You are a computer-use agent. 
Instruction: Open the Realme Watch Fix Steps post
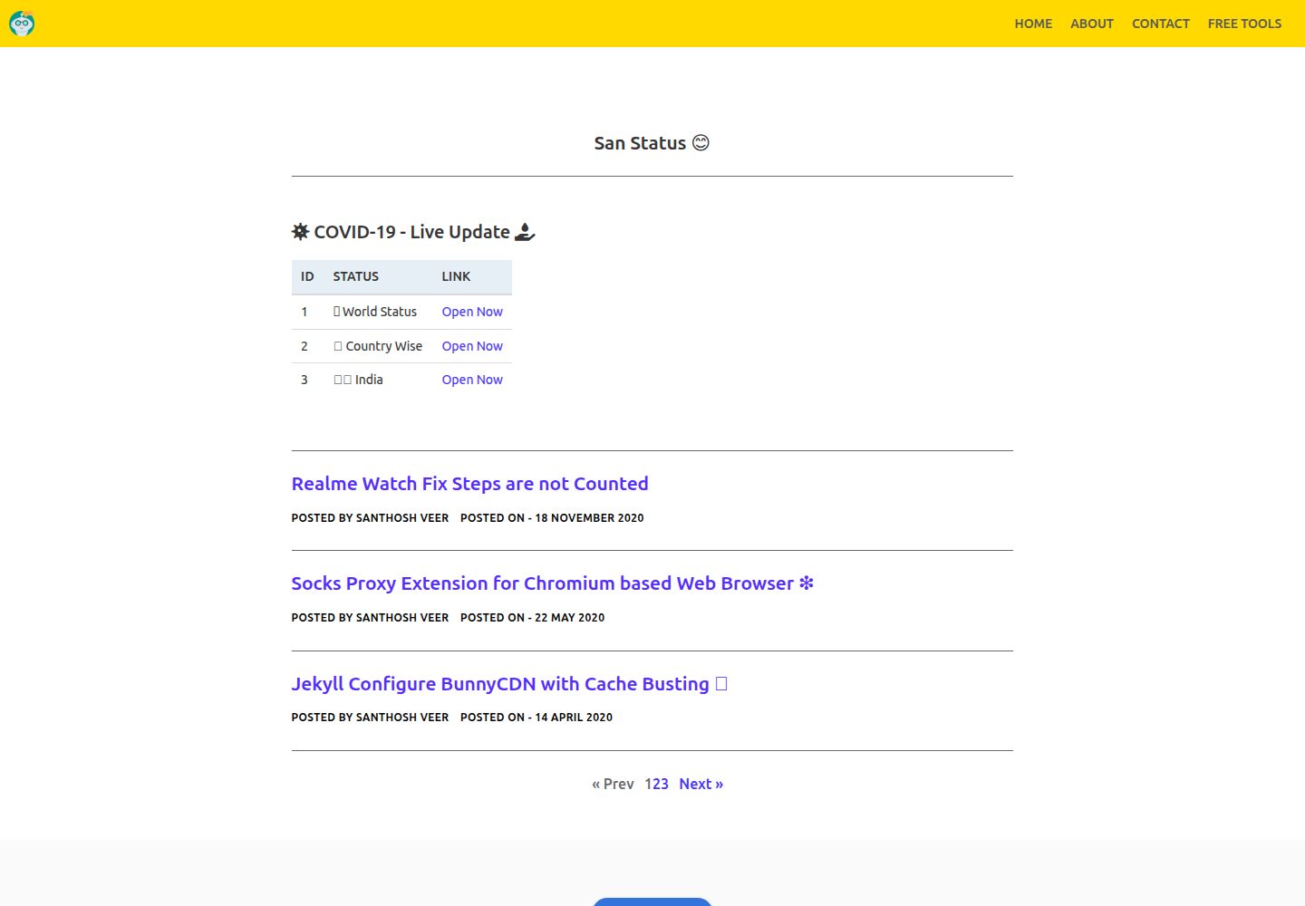click(x=469, y=484)
